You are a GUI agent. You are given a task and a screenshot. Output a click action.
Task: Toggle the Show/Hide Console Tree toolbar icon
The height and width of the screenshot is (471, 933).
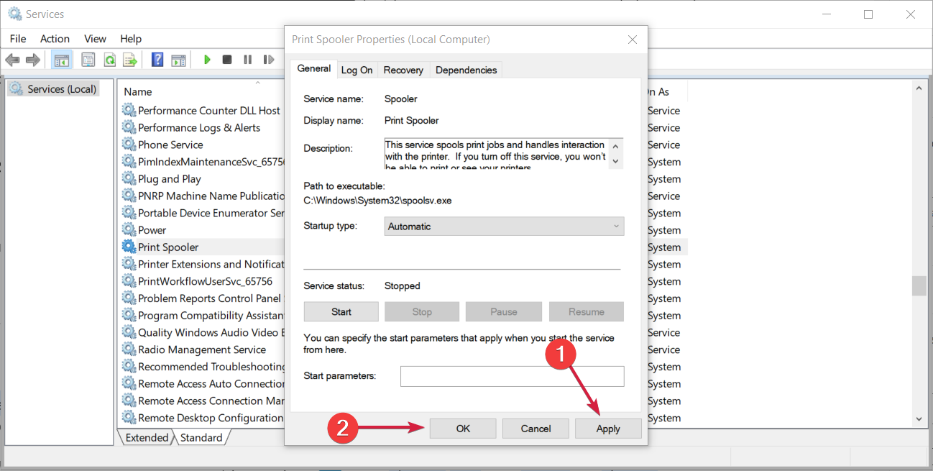(x=61, y=60)
